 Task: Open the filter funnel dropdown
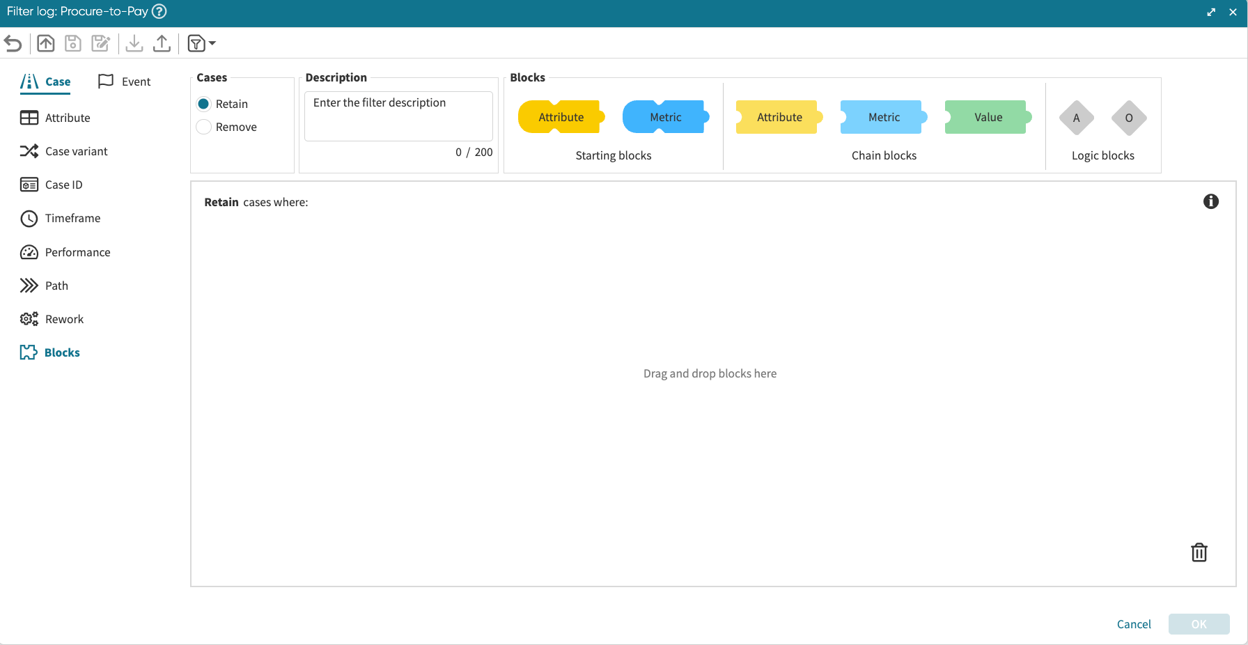coord(201,44)
